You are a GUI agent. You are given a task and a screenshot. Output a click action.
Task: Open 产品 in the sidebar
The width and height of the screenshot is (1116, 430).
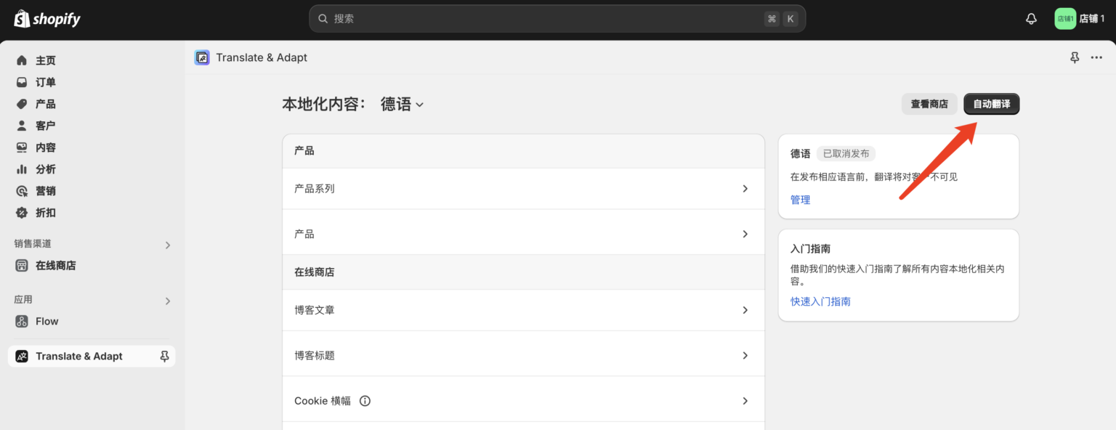[45, 104]
